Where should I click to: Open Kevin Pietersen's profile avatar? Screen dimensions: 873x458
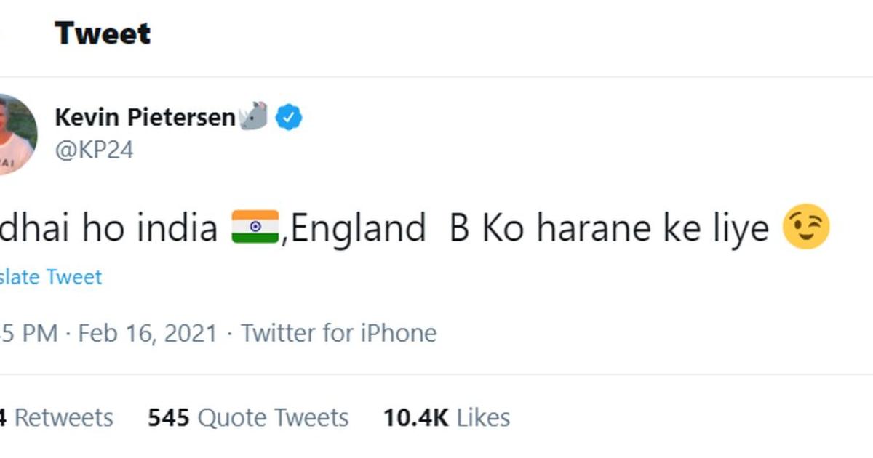[x=15, y=134]
